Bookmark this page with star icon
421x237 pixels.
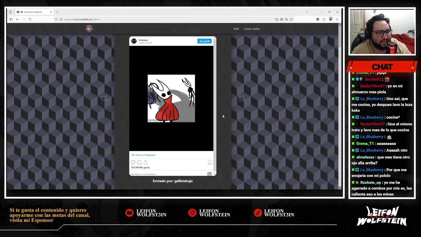(291, 19)
